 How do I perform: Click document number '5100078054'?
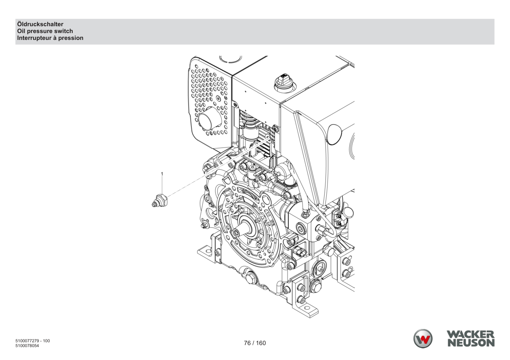tap(27, 345)
